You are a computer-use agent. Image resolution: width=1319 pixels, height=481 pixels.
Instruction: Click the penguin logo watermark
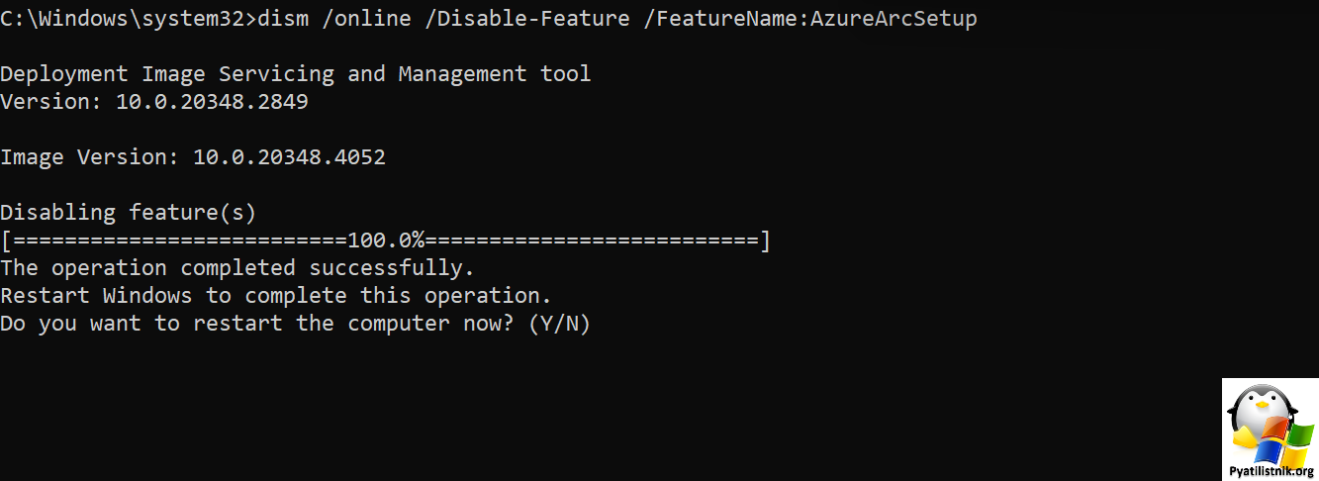1257,416
